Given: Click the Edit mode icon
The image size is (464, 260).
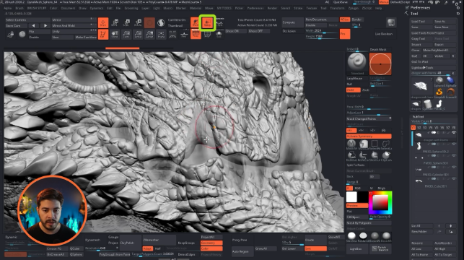Looking at the screenshot, I should click(x=103, y=35).
